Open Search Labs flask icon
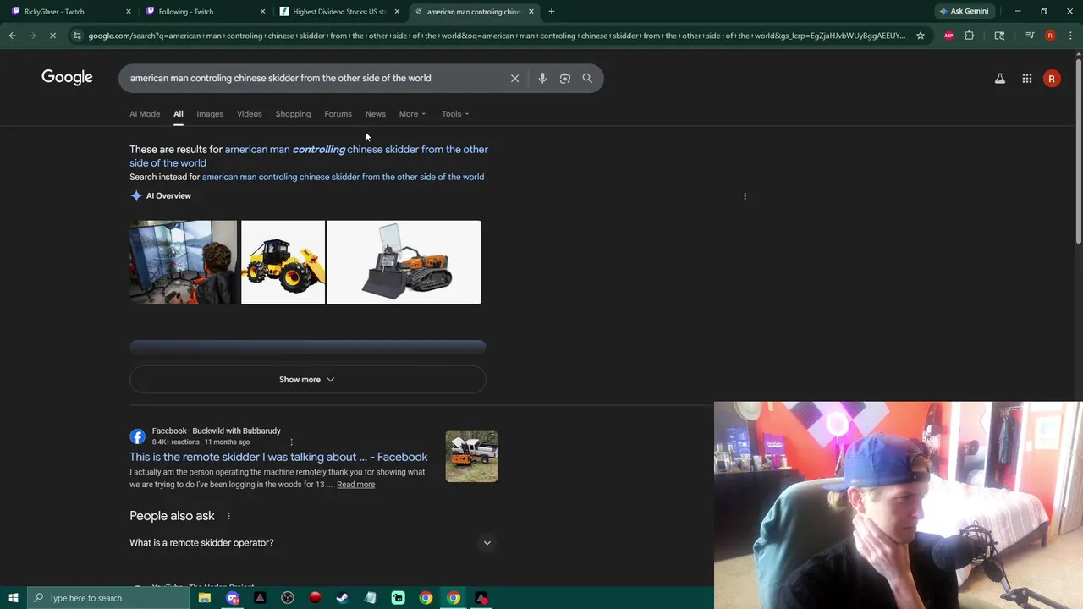The width and height of the screenshot is (1083, 609). pos(1000,79)
